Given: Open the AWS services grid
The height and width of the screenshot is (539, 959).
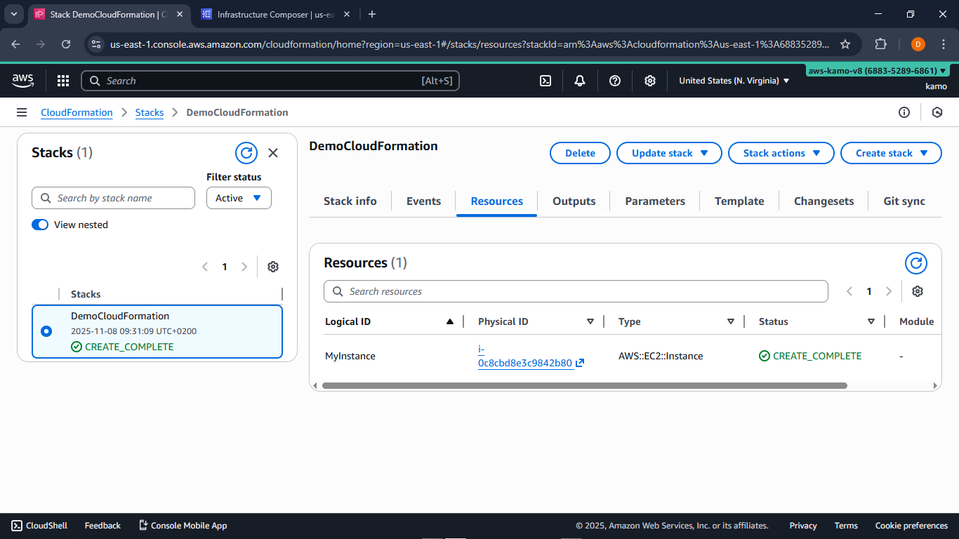Looking at the screenshot, I should (x=62, y=81).
